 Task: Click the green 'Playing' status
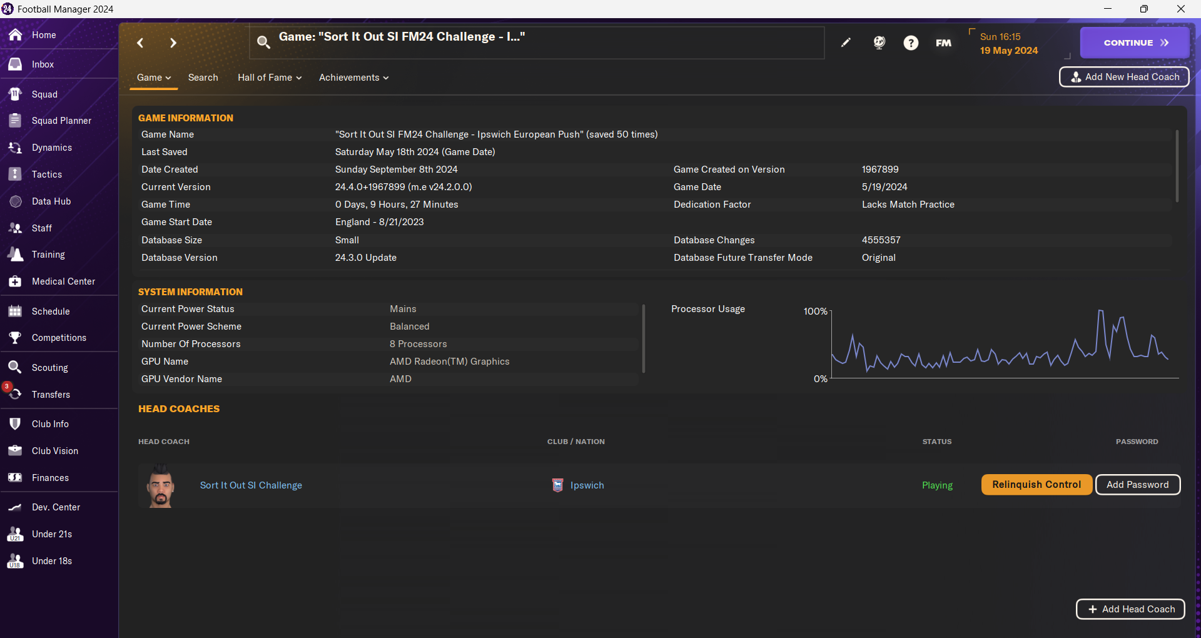click(937, 485)
